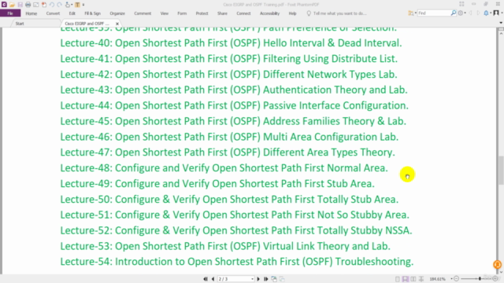Viewport: 504px width, 283px height.
Task: Open the Fill & Sign ribbon tab
Action: coord(93,13)
